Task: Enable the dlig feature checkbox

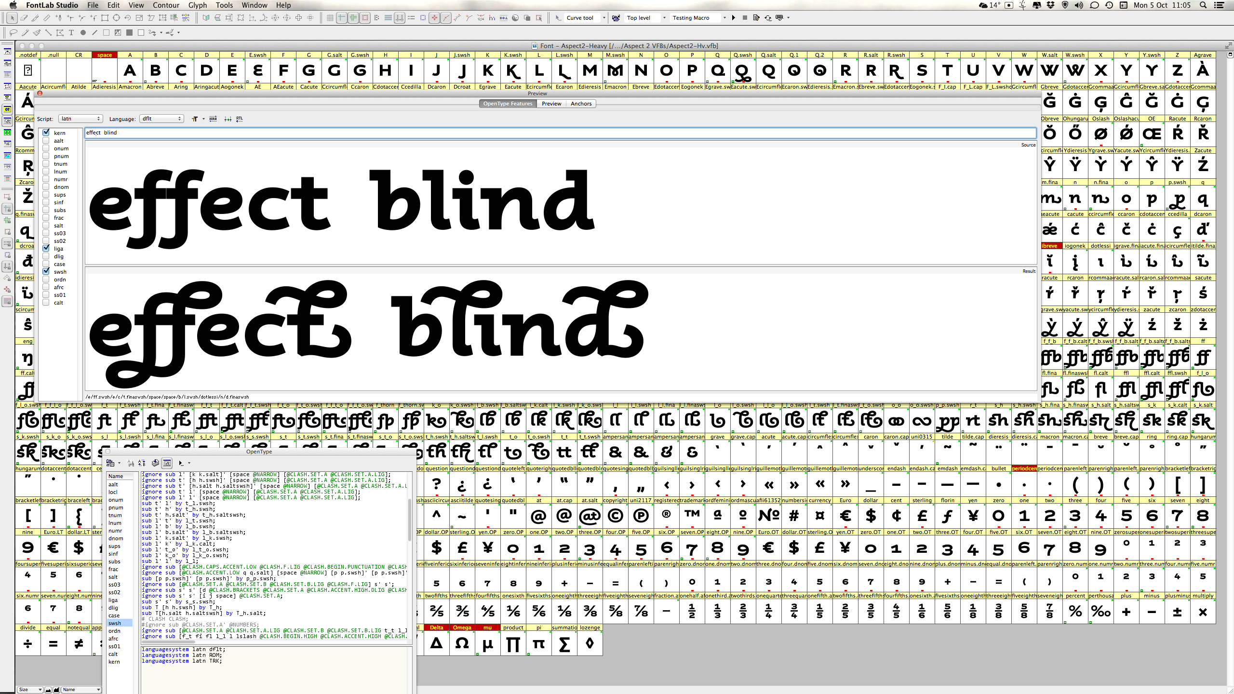Action: click(x=46, y=256)
